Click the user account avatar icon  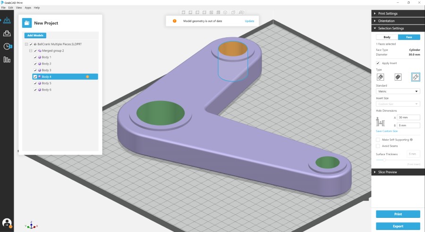click(7, 223)
